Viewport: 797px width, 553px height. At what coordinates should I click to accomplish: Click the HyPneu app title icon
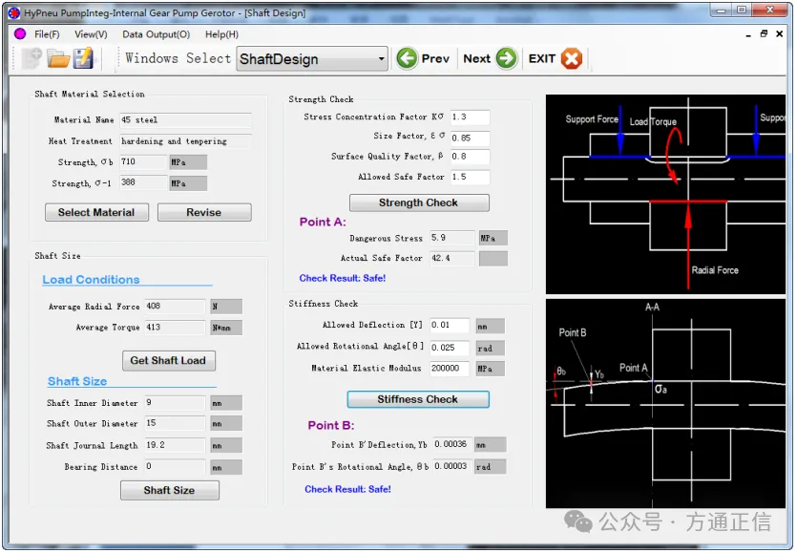(14, 13)
